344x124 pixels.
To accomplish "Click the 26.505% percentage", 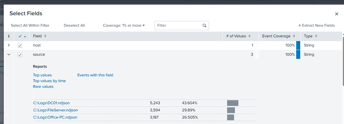I will click(190, 117).
